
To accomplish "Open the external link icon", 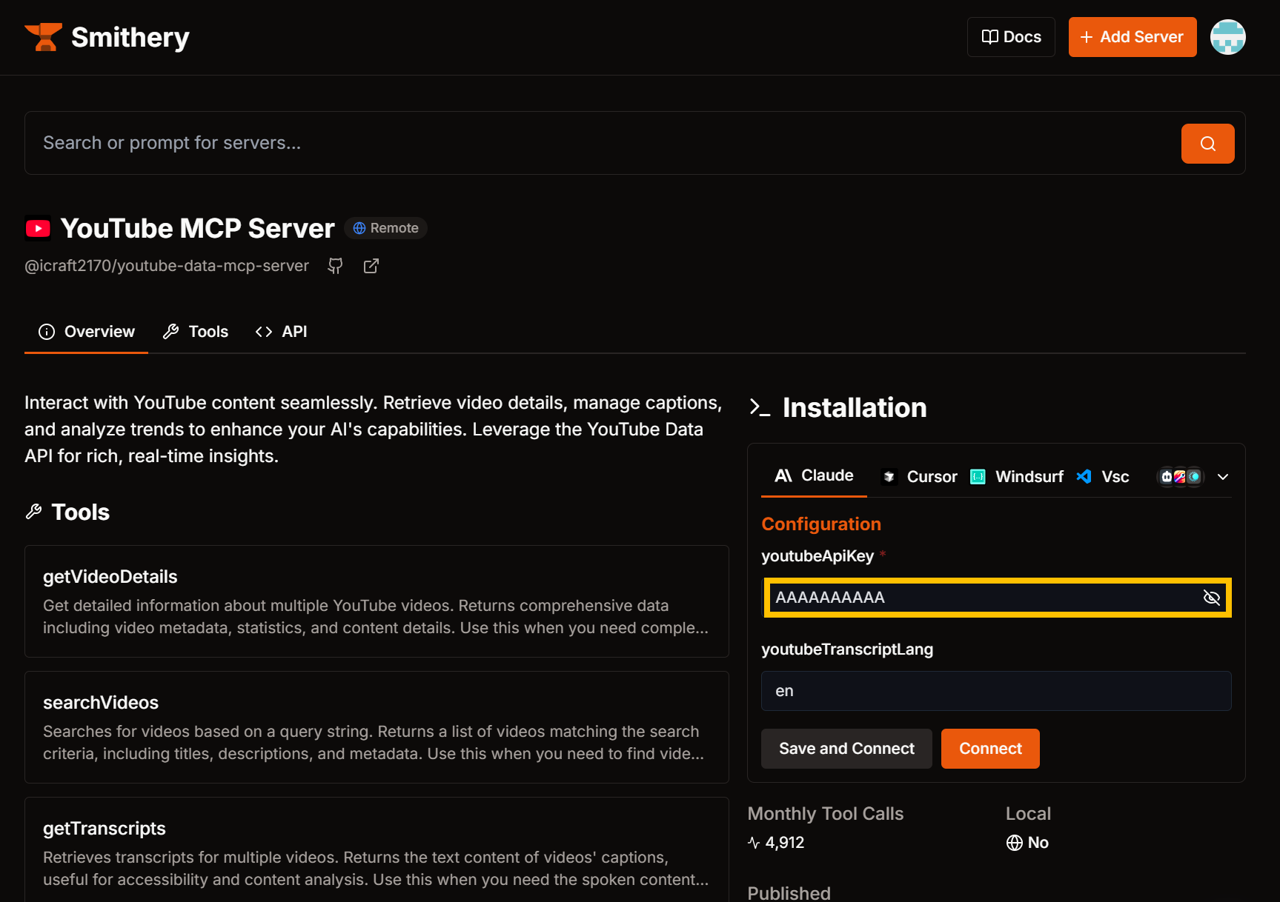I will pyautogui.click(x=371, y=266).
